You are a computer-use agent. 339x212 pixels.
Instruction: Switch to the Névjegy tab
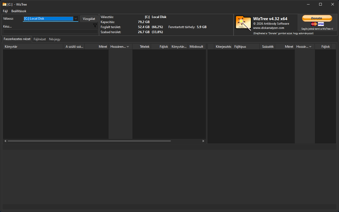[55, 39]
